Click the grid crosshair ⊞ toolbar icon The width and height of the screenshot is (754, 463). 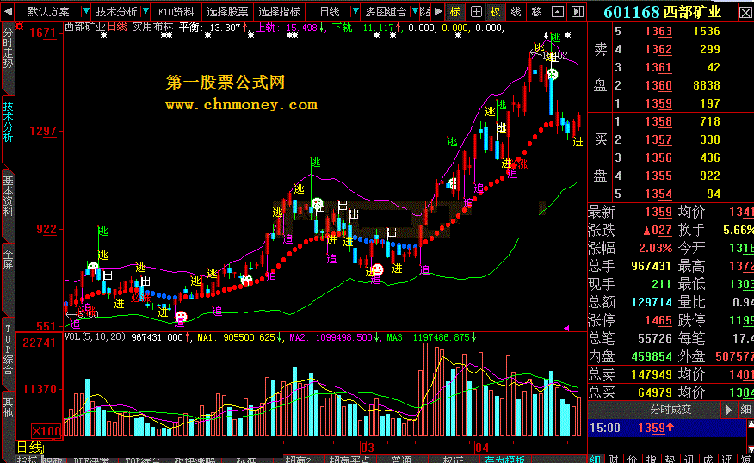click(476, 11)
